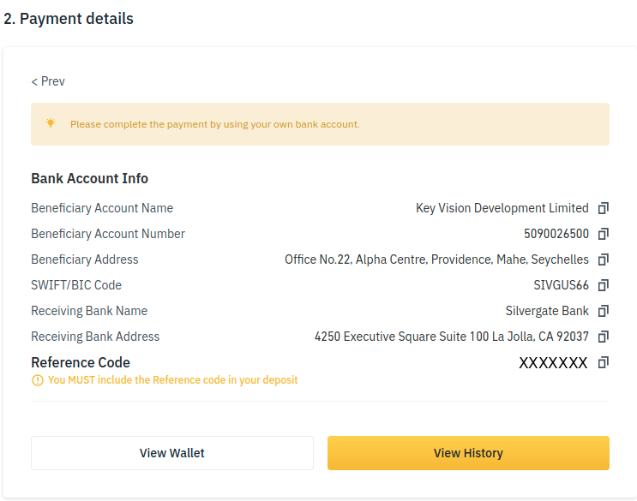Copy the SWIFT/BIC code SIVGUS66

pyautogui.click(x=604, y=285)
